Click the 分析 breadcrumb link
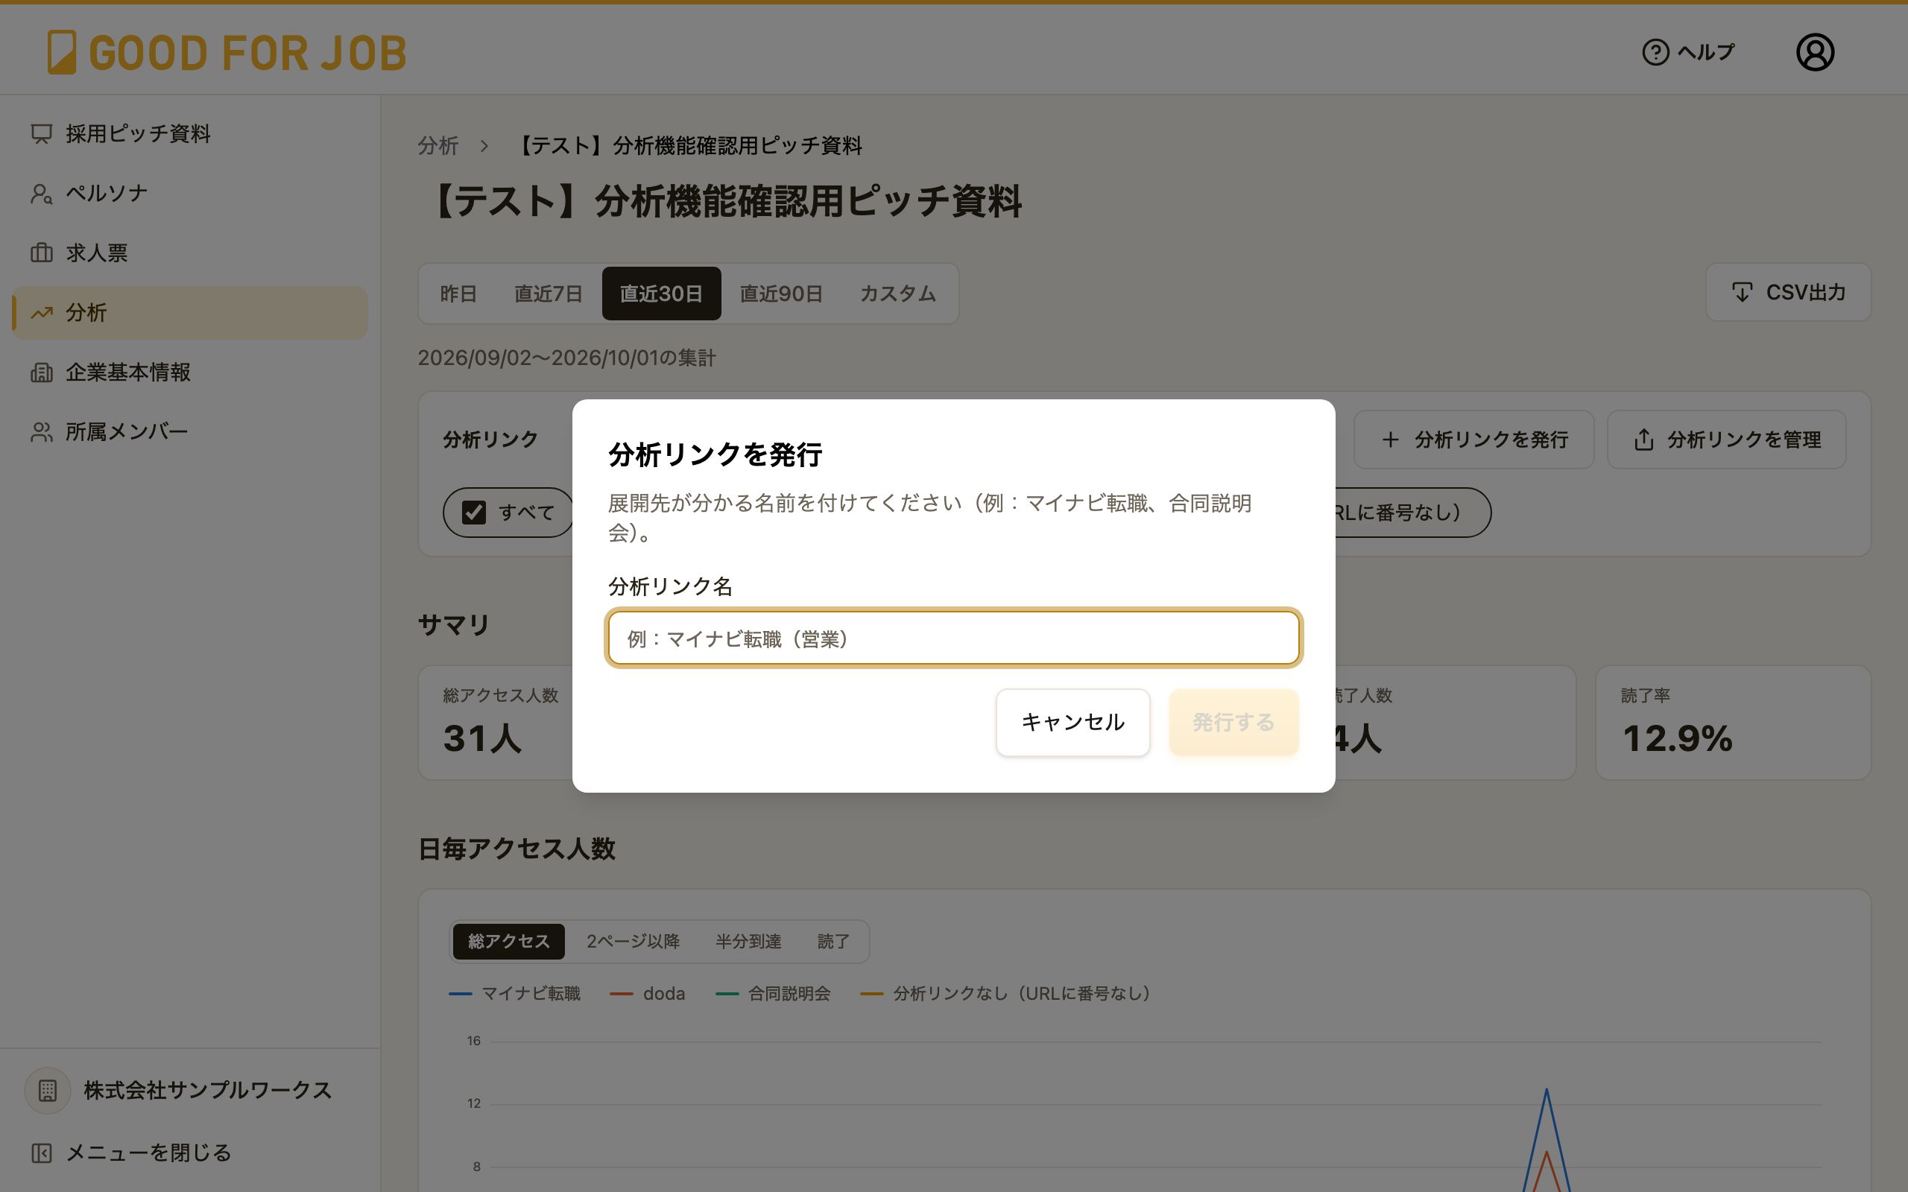Screen dimensions: 1908x1192 coord(437,146)
